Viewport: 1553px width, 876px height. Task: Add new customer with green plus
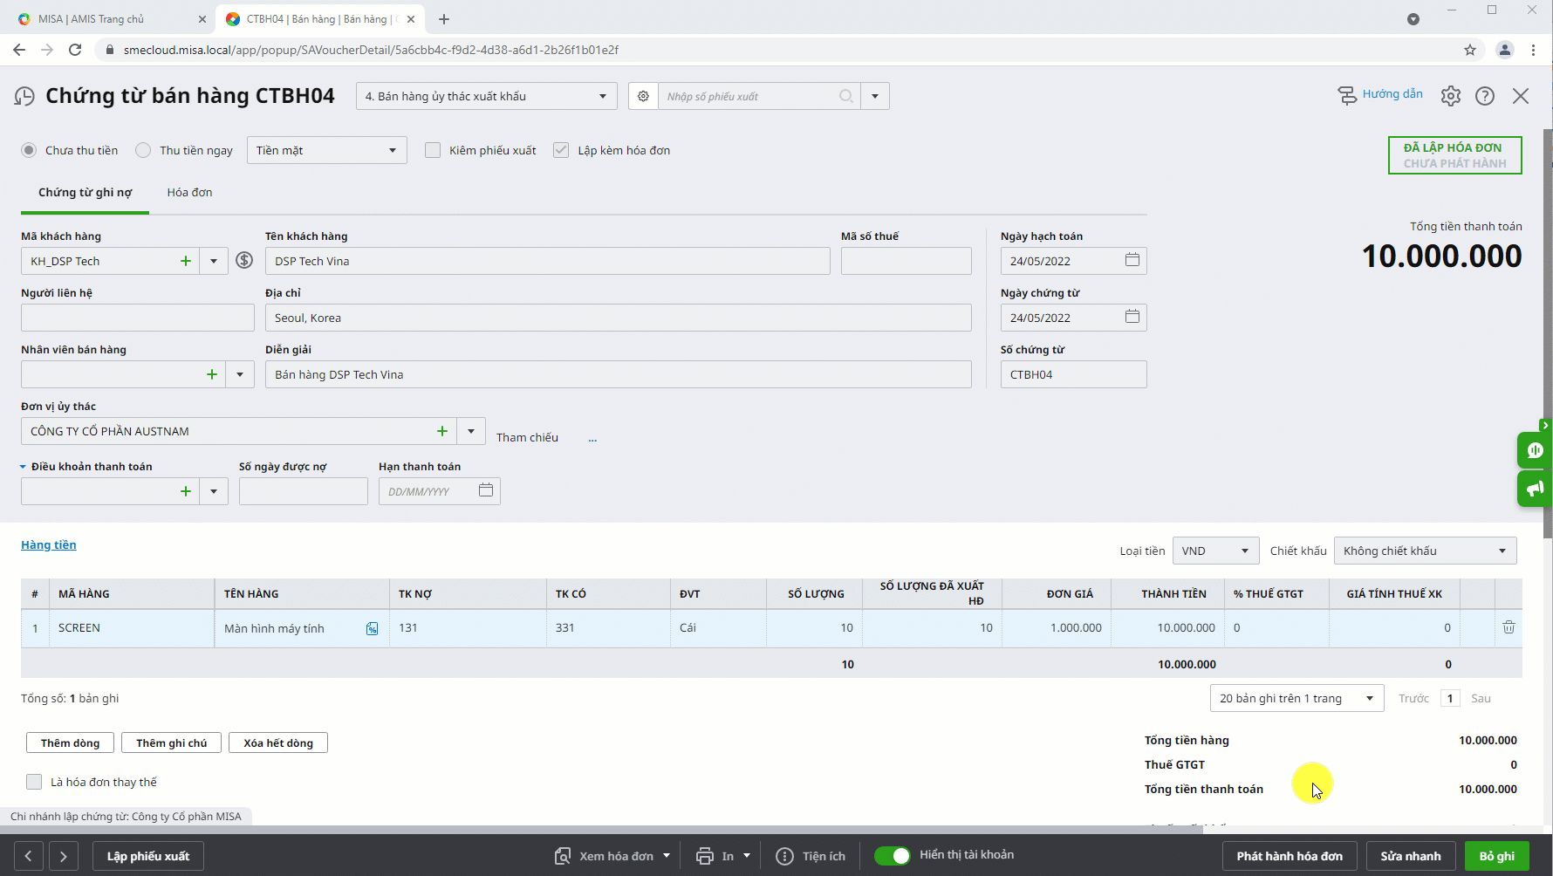pyautogui.click(x=185, y=261)
